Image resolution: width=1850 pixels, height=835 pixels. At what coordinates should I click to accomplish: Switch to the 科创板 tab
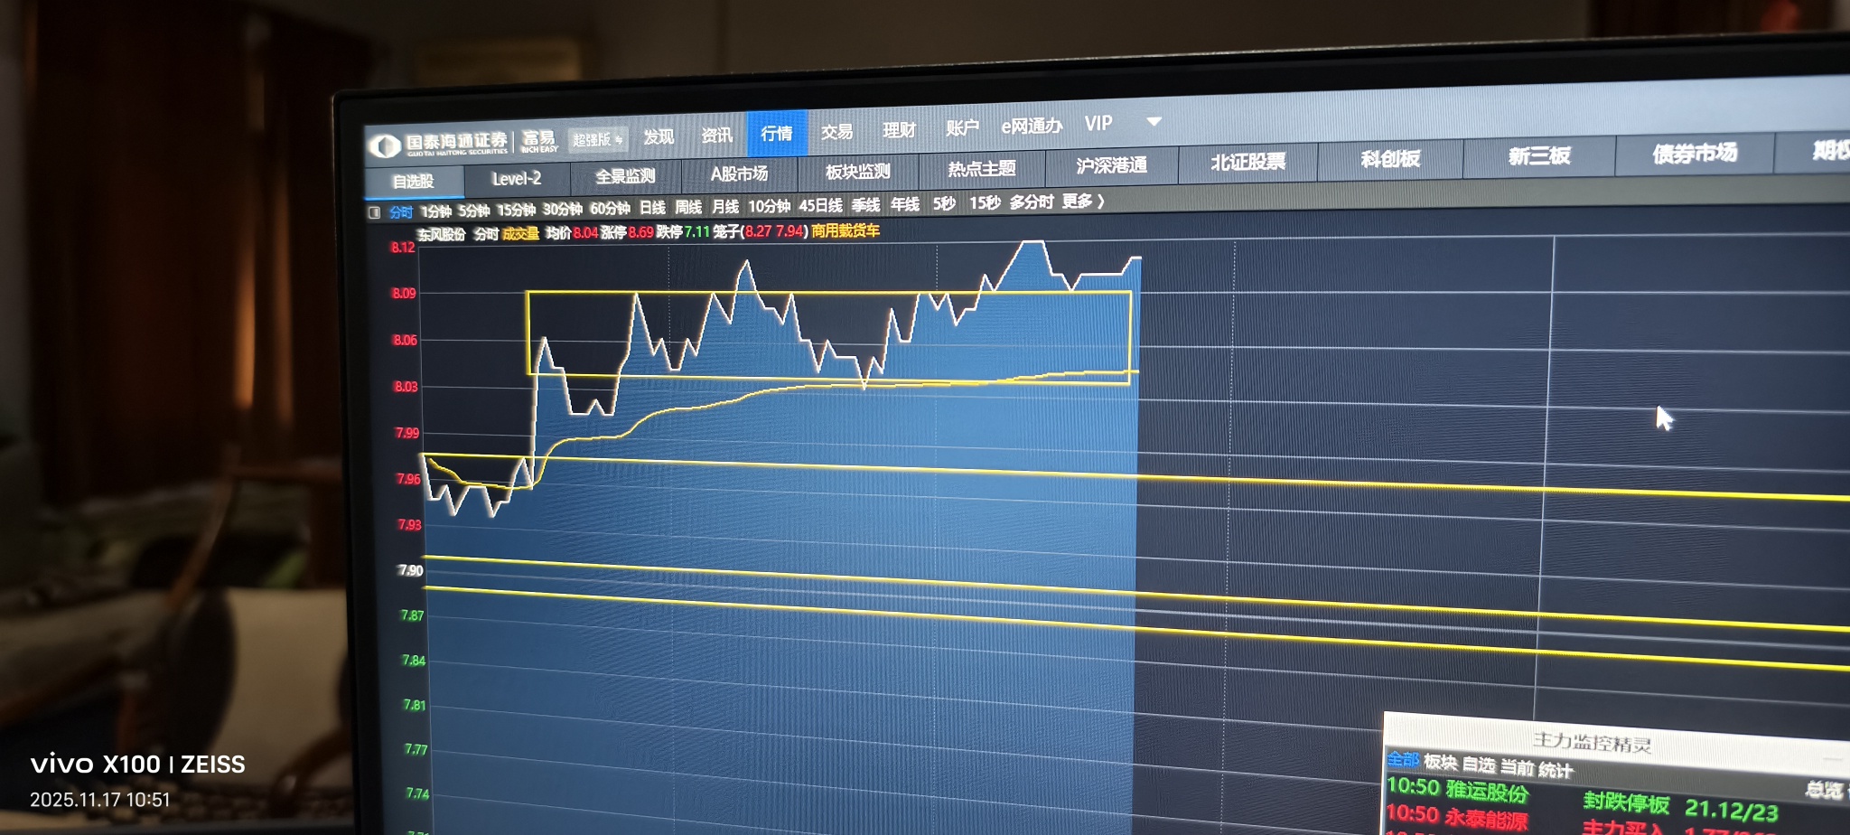[x=1391, y=159]
